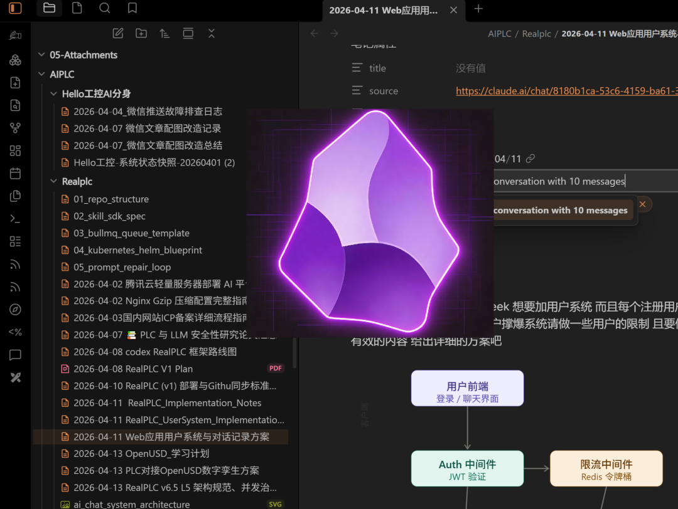Open note 2026-04-04_微信推送故障排查日志
Image resolution: width=678 pixels, height=509 pixels.
pos(148,112)
